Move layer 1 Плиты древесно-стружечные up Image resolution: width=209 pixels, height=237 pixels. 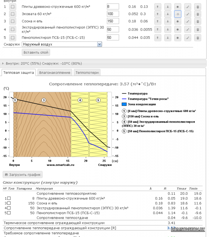tap(158, 7)
